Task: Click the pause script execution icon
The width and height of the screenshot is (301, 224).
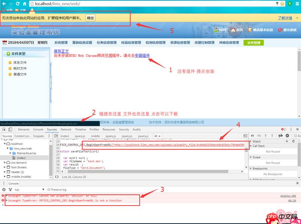Action: pyautogui.click(x=252, y=136)
